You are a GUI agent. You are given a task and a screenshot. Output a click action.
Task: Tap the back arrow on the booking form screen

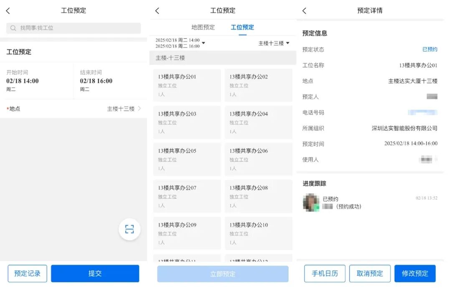click(x=8, y=10)
